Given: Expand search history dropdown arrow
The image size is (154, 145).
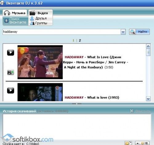Looking at the screenshot, I should click(x=123, y=32).
